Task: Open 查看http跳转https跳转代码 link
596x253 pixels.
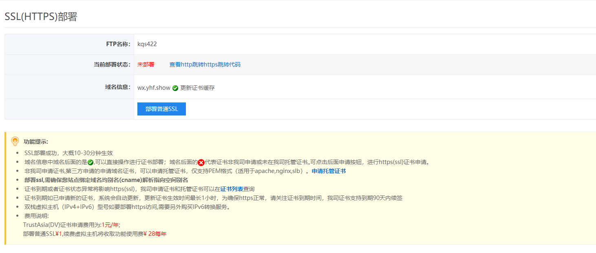Action: click(205, 64)
